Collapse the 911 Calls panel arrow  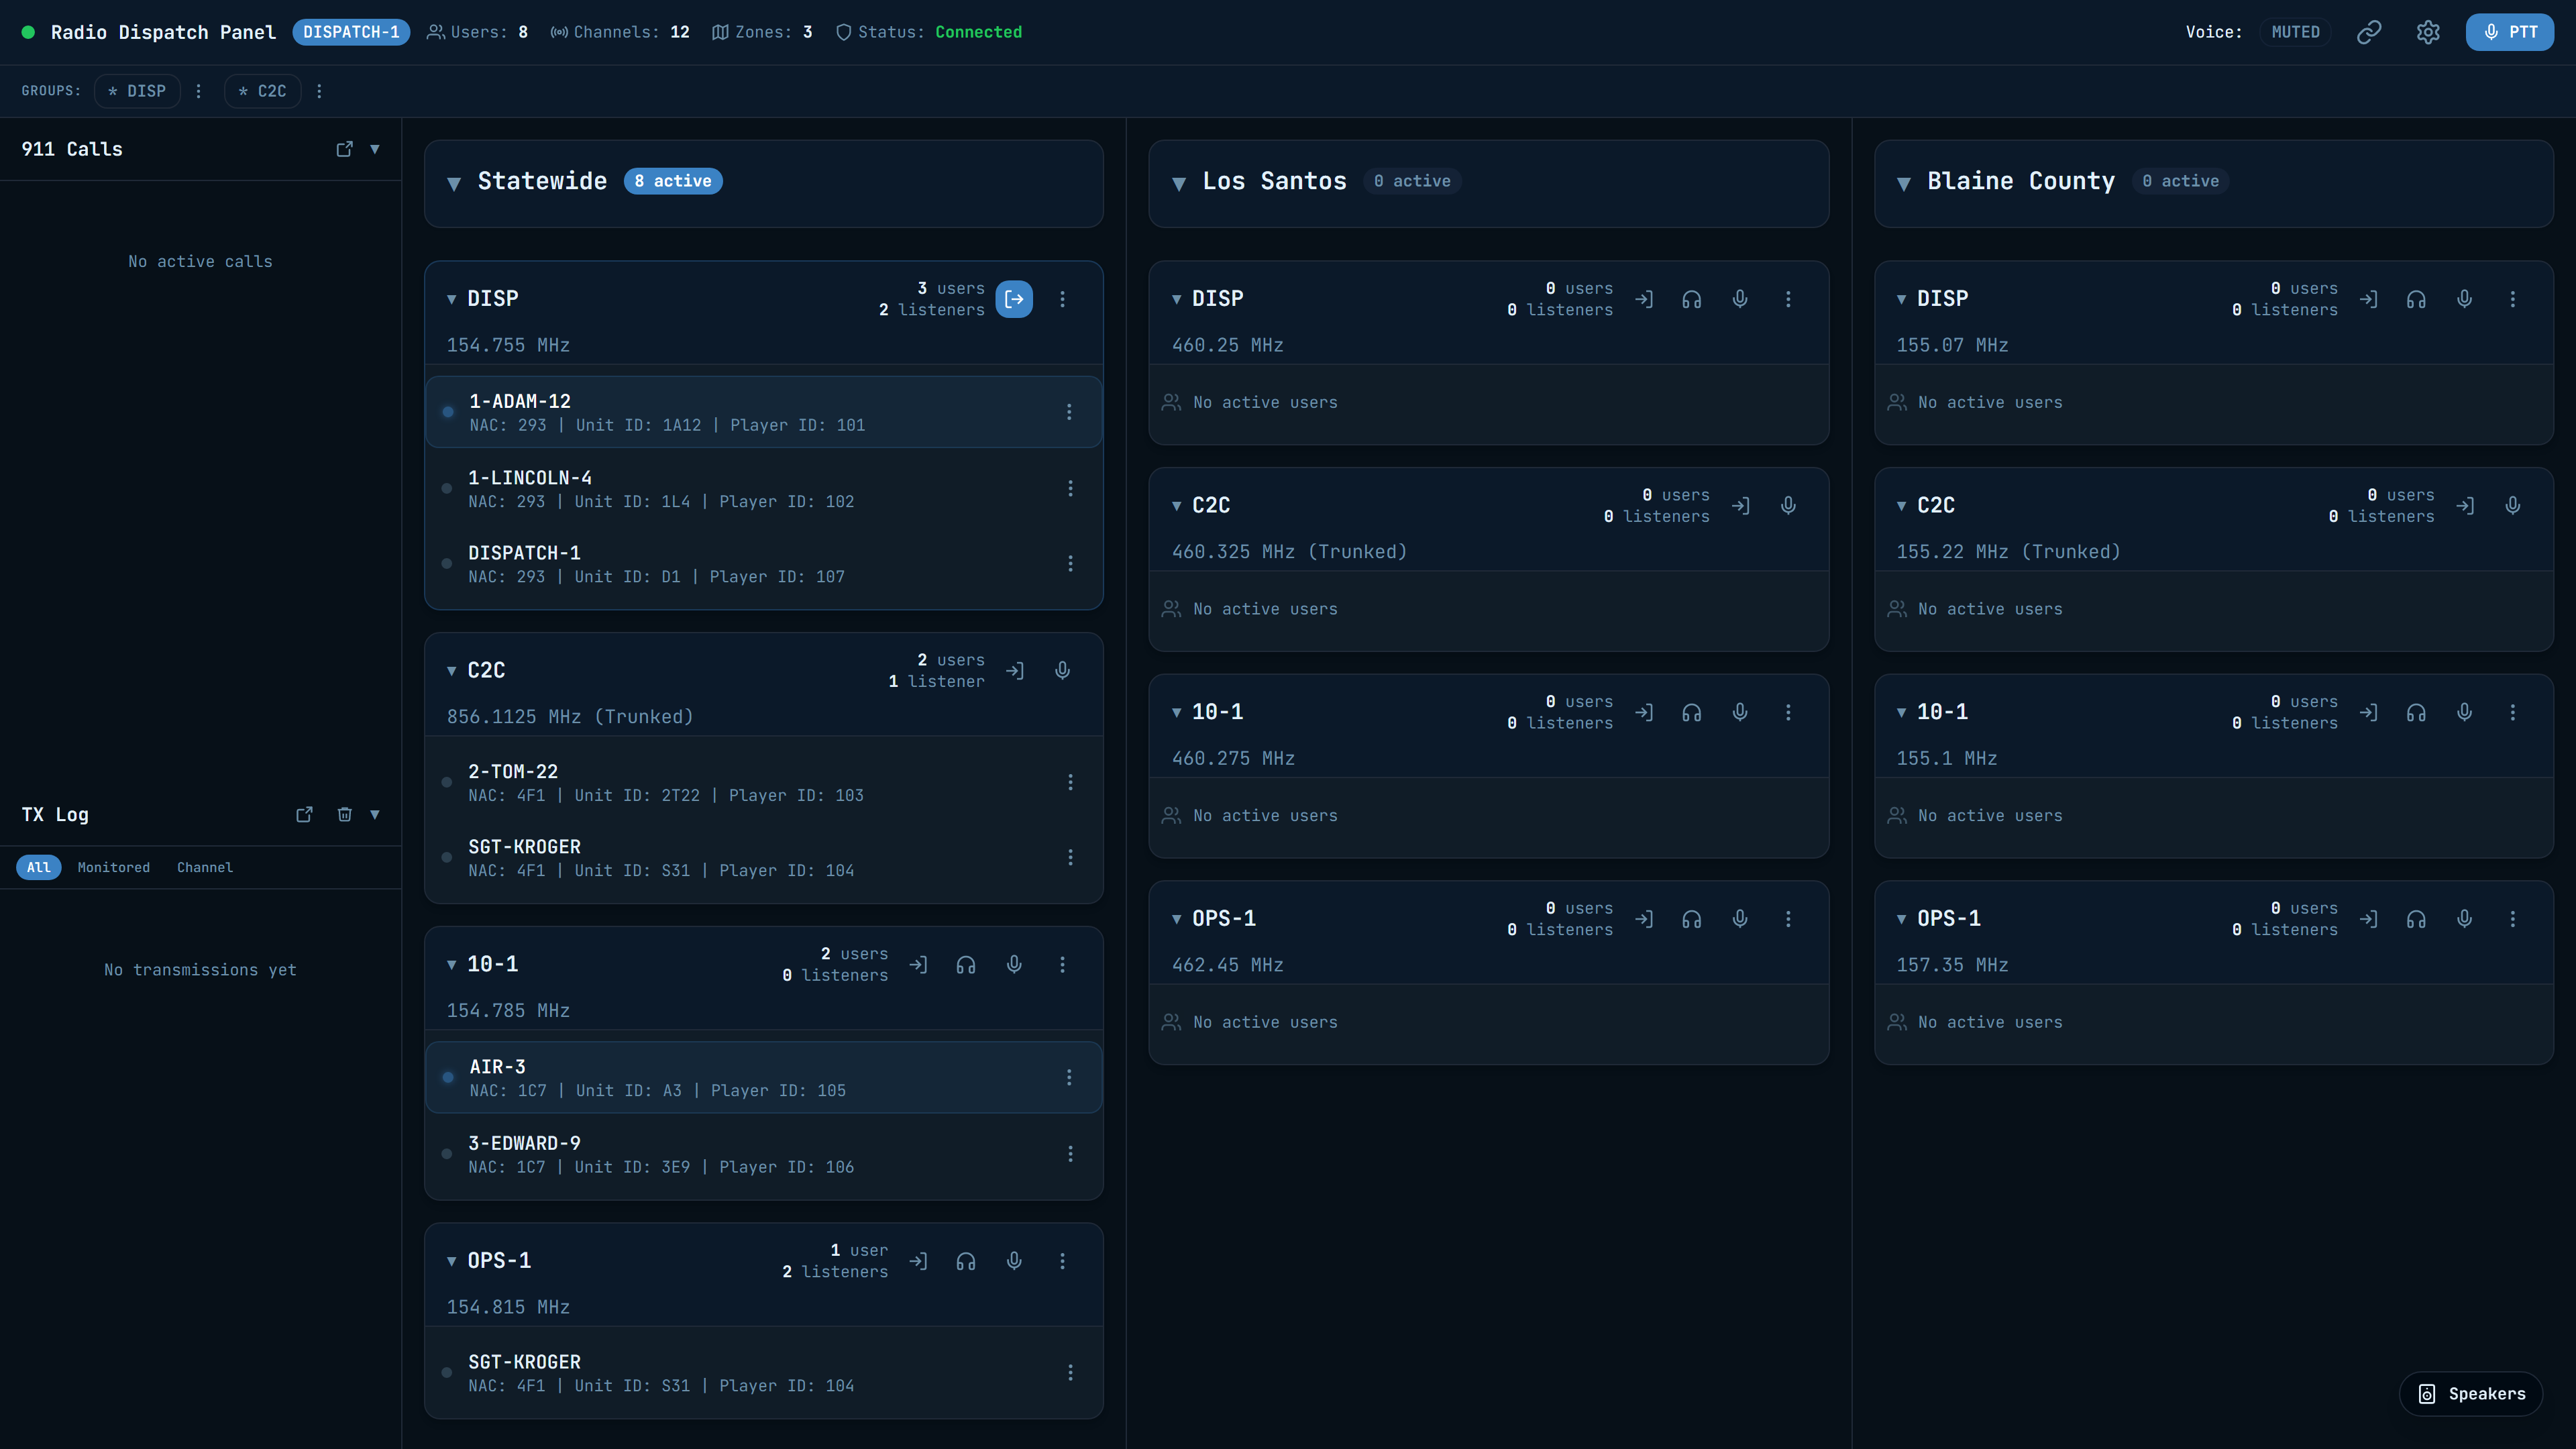pyautogui.click(x=375, y=149)
